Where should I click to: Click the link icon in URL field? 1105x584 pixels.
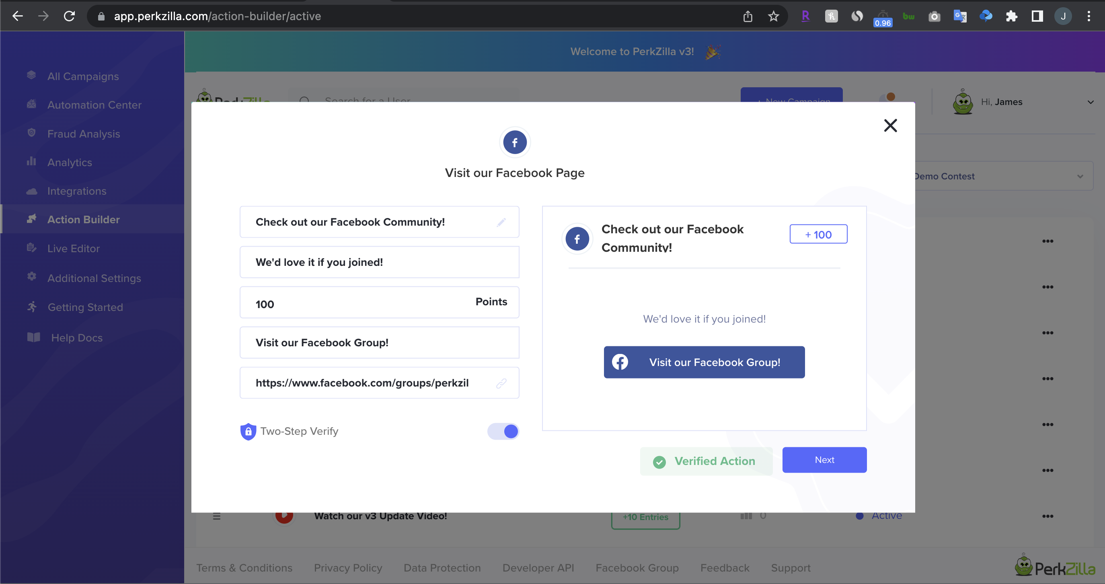(501, 383)
